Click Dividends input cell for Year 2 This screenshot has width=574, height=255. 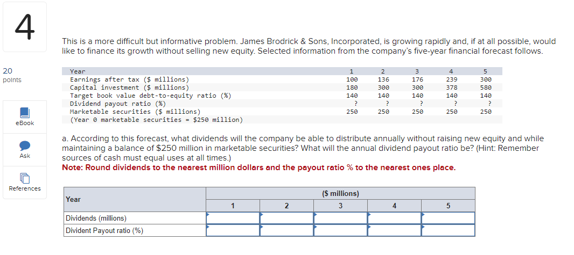coord(286,218)
